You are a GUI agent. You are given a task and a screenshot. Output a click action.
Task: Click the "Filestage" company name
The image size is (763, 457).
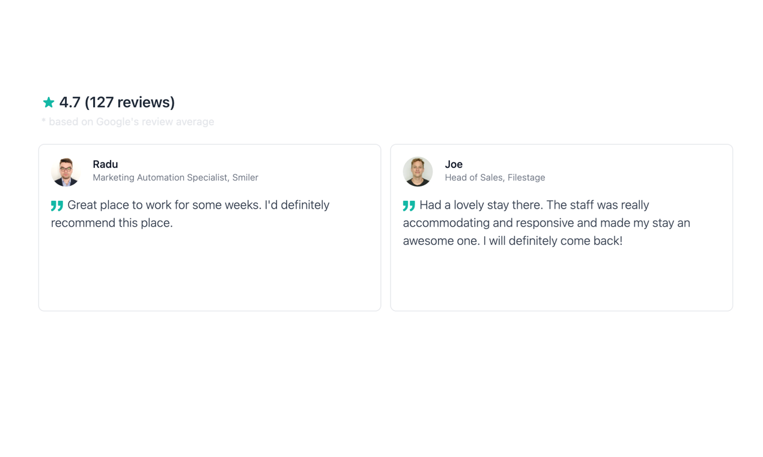526,177
